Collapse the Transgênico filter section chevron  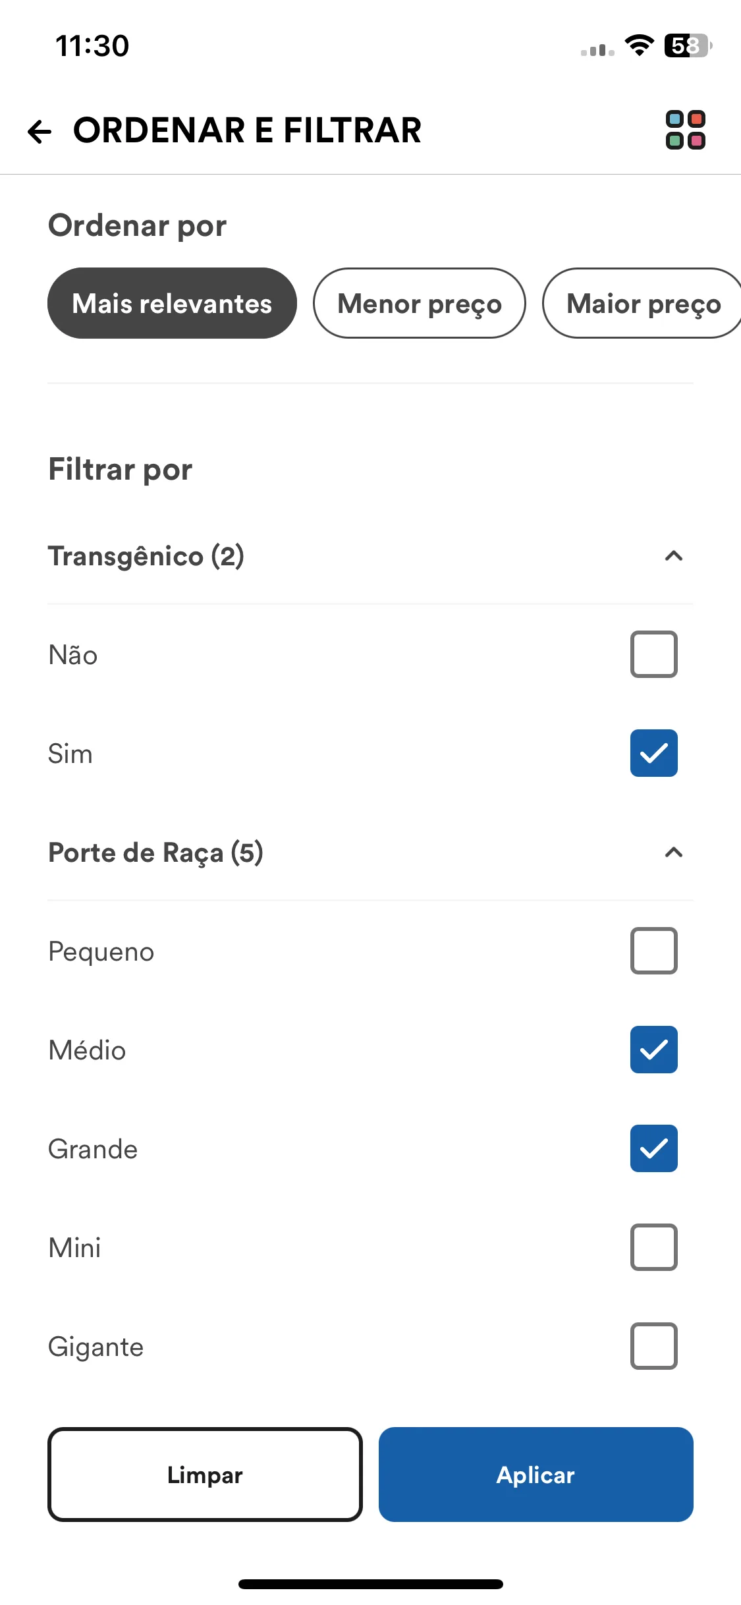(674, 556)
